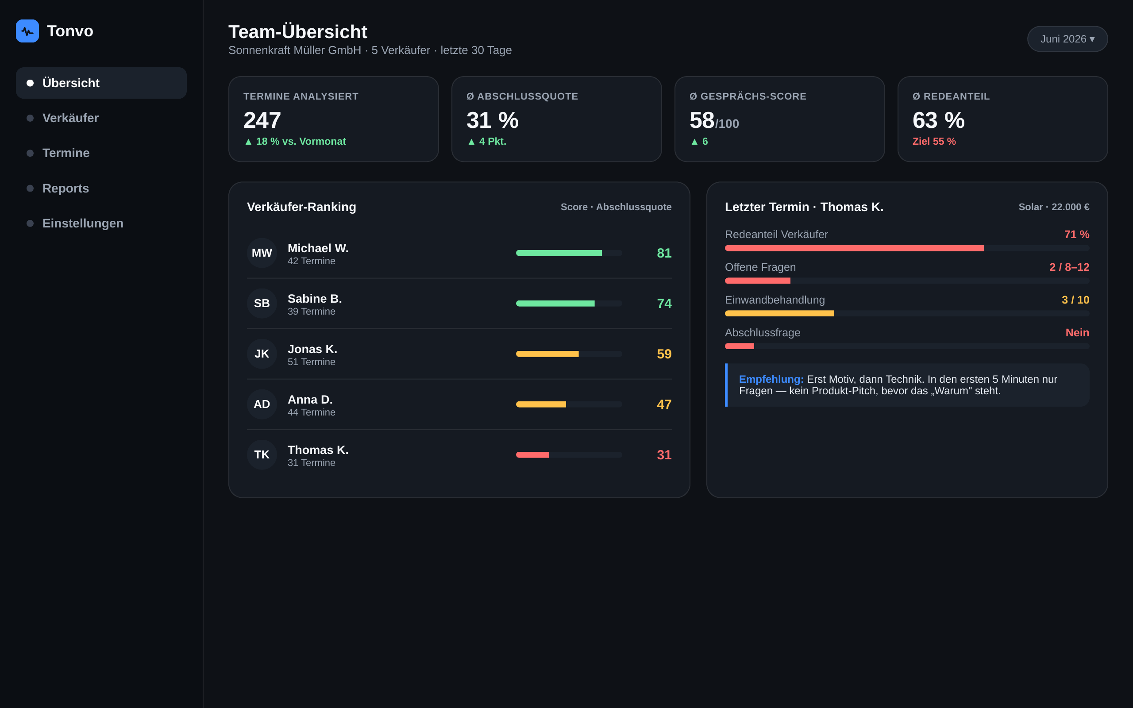
Task: Click the Verkäufer-Ranking heading
Action: [x=301, y=207]
